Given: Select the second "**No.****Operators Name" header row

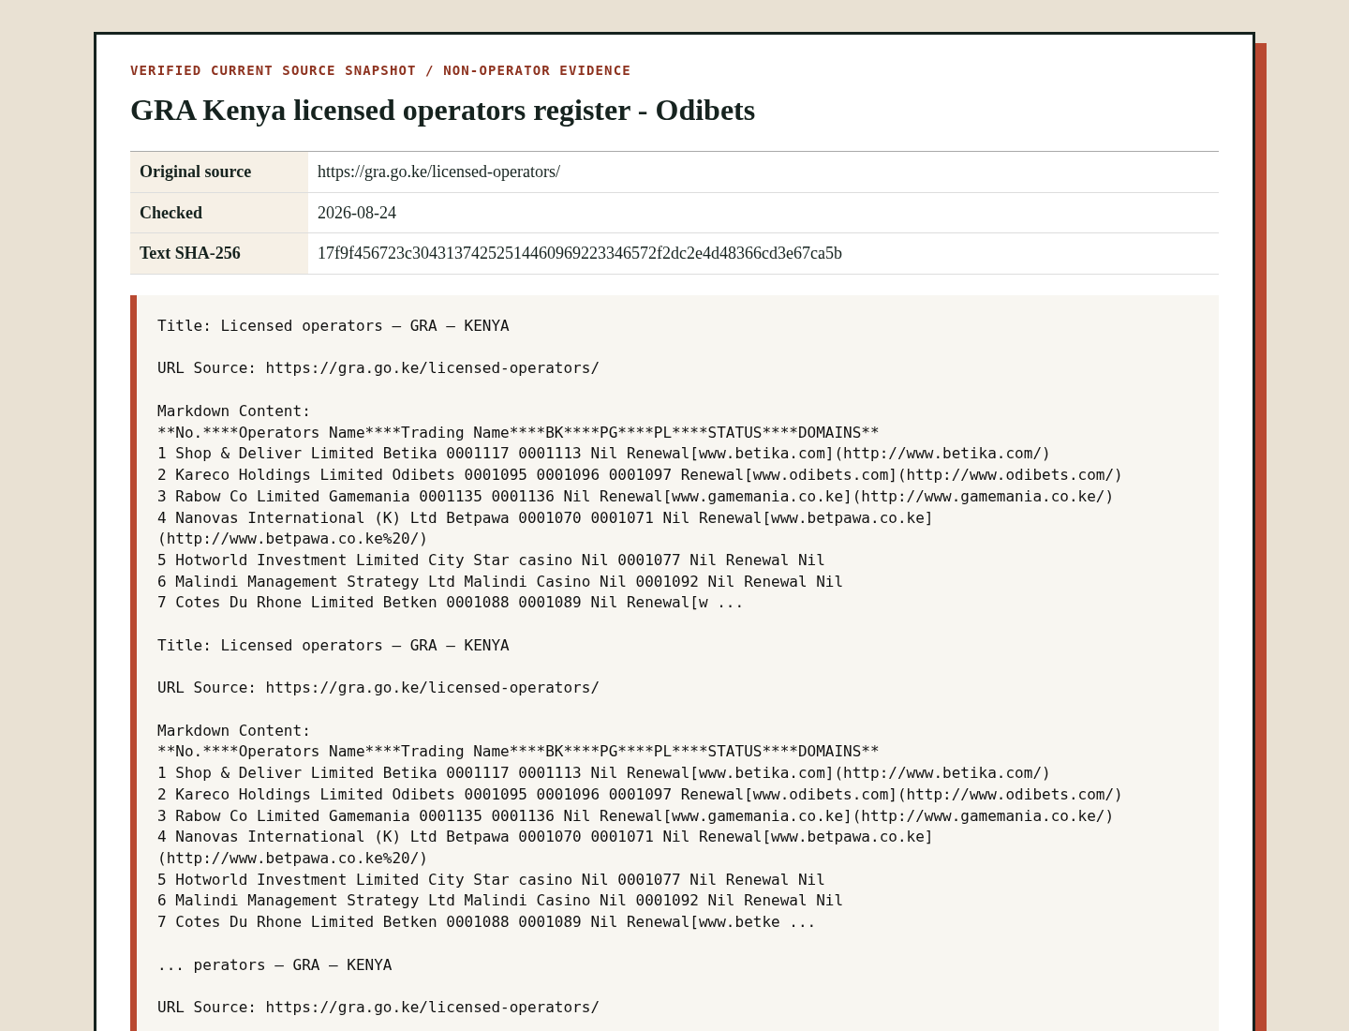Looking at the screenshot, I should [x=518, y=752].
